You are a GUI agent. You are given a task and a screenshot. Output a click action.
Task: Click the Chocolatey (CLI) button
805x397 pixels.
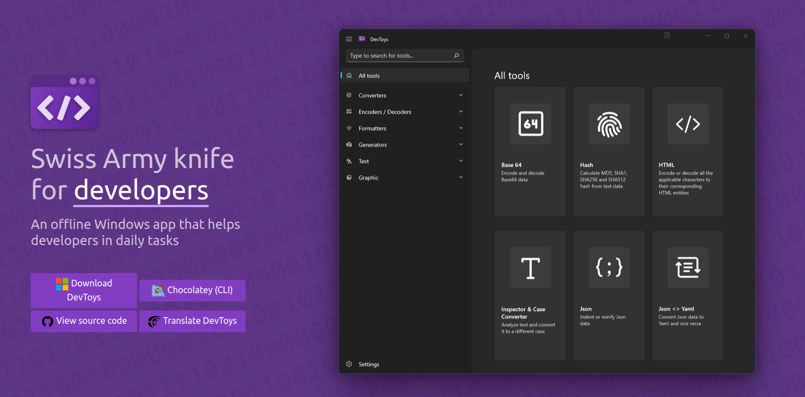click(x=192, y=290)
